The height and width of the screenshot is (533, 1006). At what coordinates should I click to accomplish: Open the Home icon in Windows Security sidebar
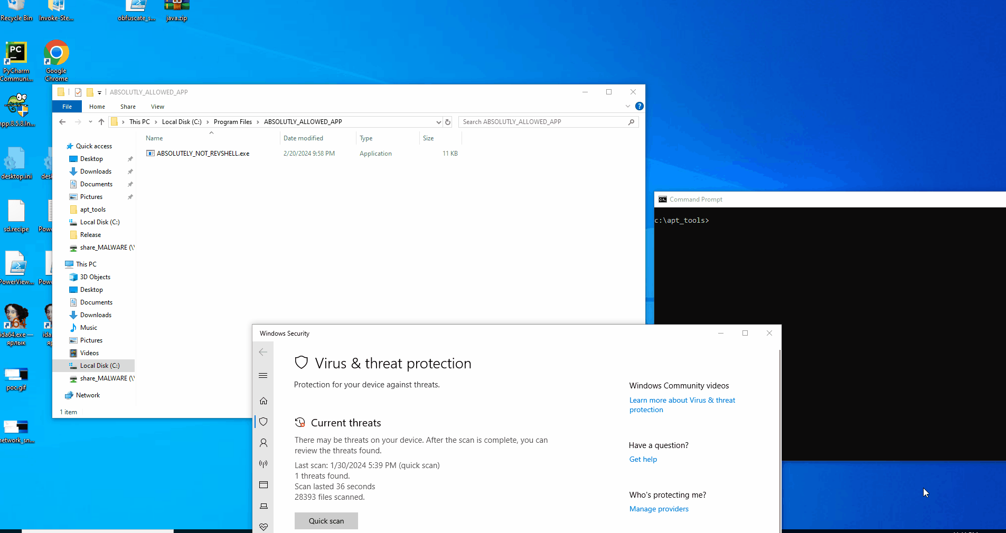264,401
